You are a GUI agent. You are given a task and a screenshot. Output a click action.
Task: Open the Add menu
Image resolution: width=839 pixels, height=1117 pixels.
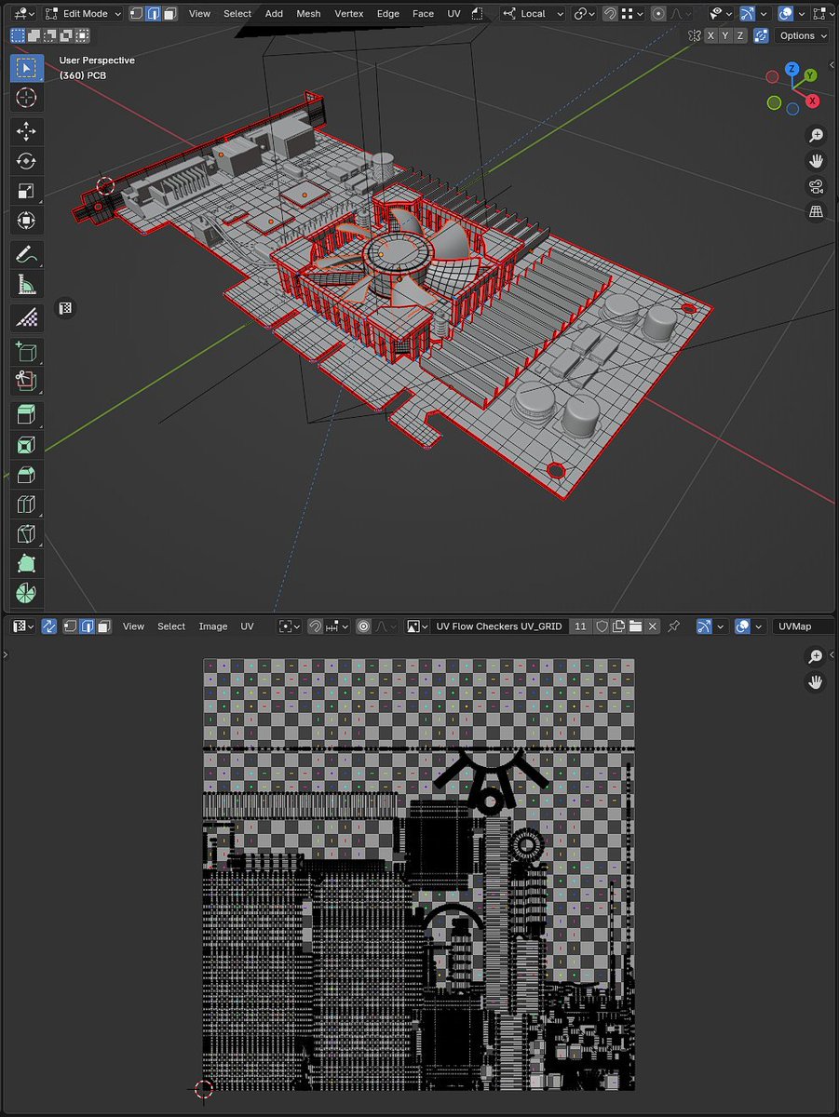tap(274, 14)
